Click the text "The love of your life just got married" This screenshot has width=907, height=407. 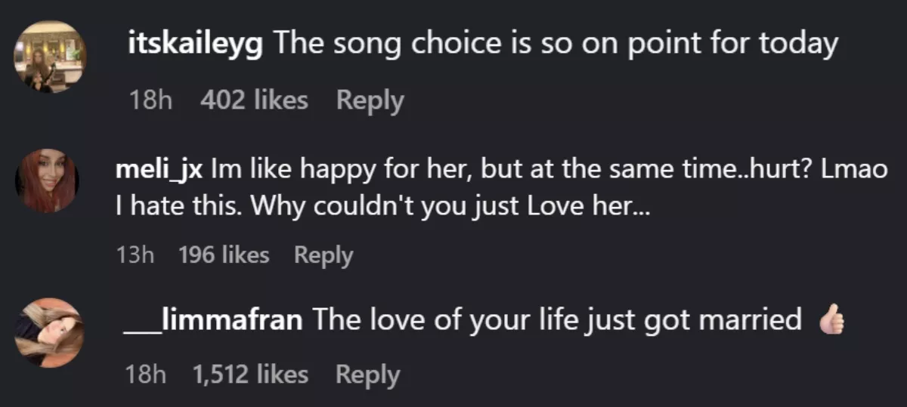point(556,319)
